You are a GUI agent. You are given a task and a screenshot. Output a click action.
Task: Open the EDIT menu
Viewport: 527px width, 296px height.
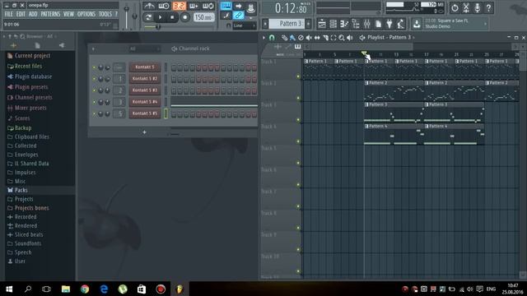click(x=21, y=14)
